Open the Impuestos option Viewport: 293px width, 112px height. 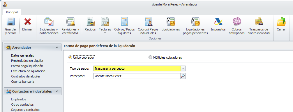(218, 24)
